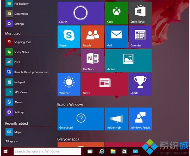Open the Search Cortana tile
Image resolution: width=190 pixels, height=156 pixels.
pyautogui.click(x=81, y=13)
